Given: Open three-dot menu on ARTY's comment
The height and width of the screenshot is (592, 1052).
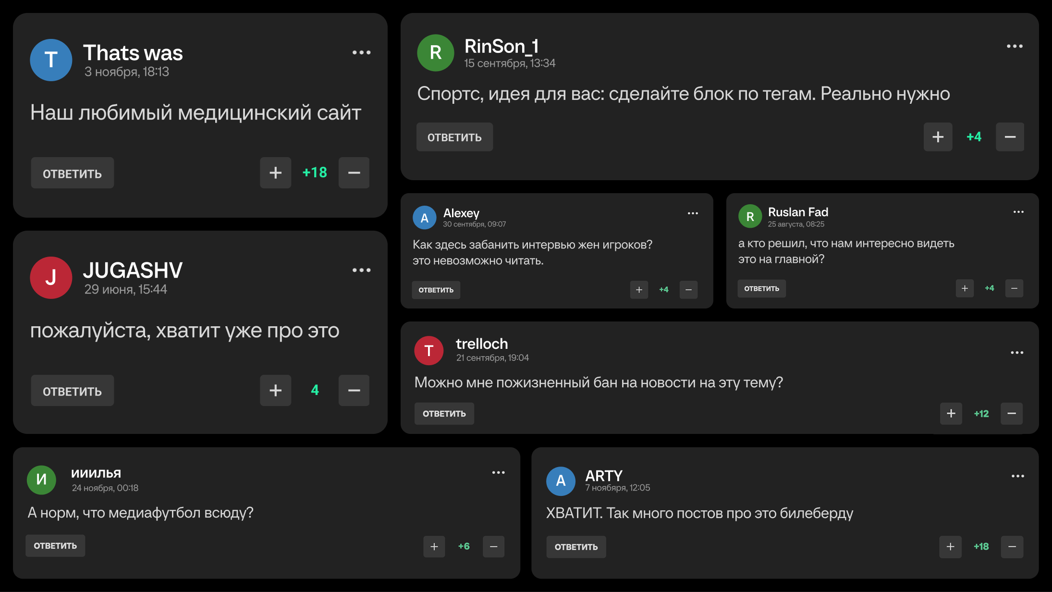Looking at the screenshot, I should [1017, 476].
